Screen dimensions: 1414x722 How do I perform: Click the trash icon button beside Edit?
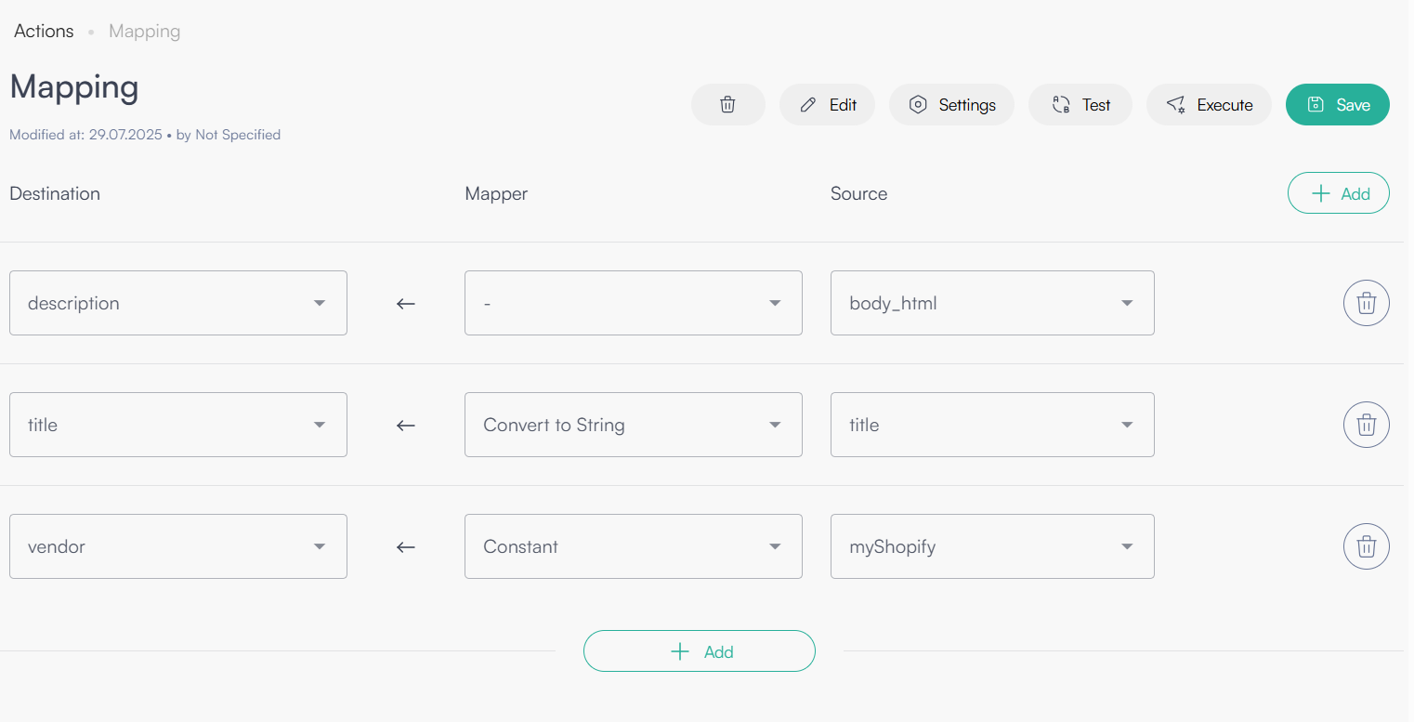tap(727, 105)
